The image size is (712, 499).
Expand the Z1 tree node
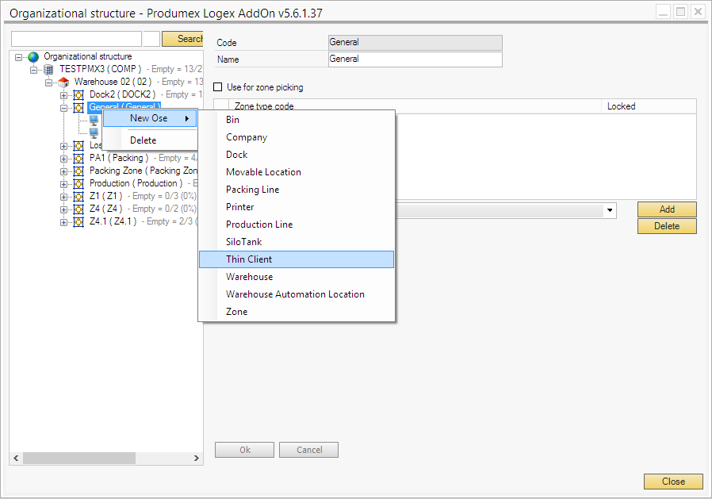(x=64, y=195)
